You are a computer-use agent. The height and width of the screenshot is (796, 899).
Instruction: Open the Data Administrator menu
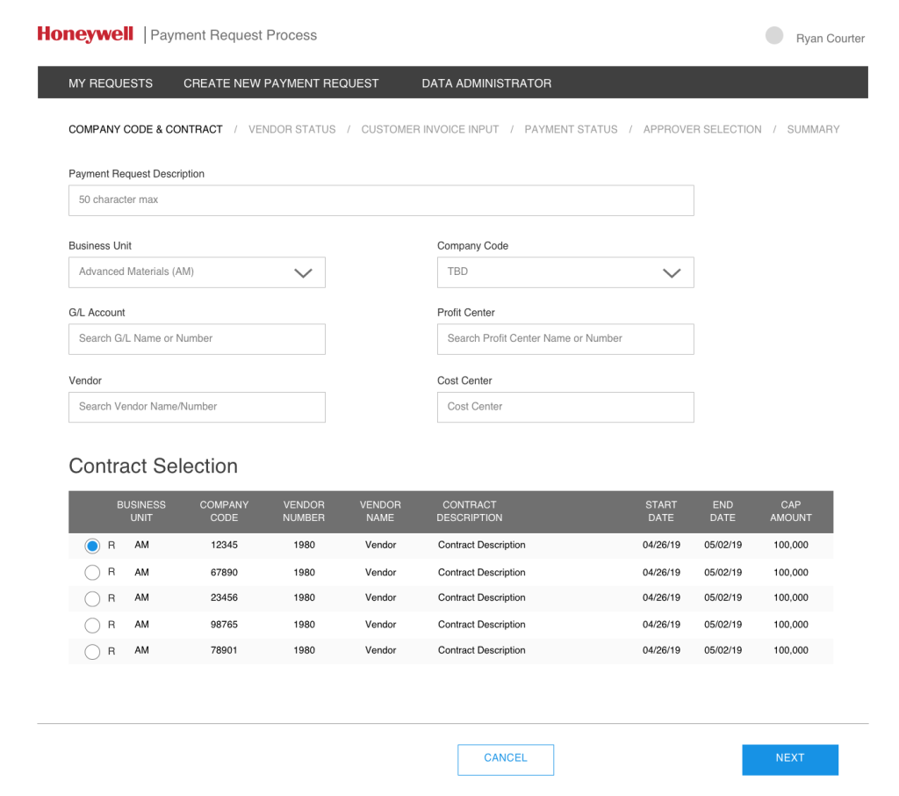486,83
